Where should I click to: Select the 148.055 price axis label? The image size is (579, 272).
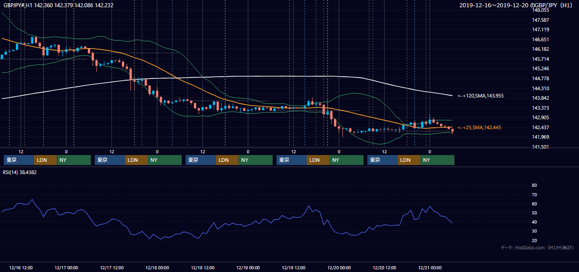540,10
